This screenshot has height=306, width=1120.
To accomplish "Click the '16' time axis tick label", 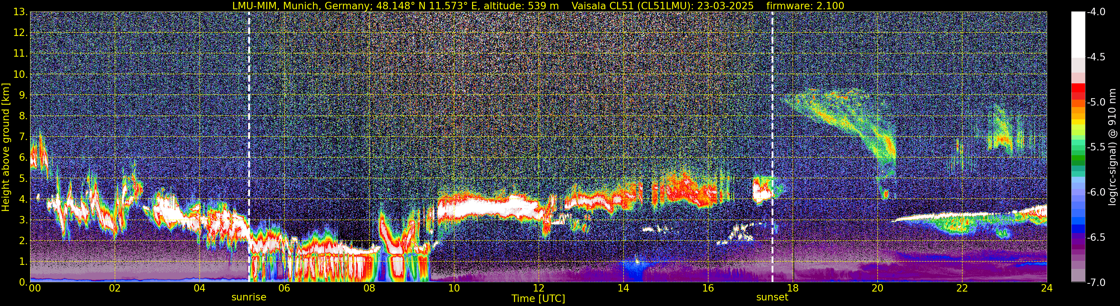I will coord(708,289).
